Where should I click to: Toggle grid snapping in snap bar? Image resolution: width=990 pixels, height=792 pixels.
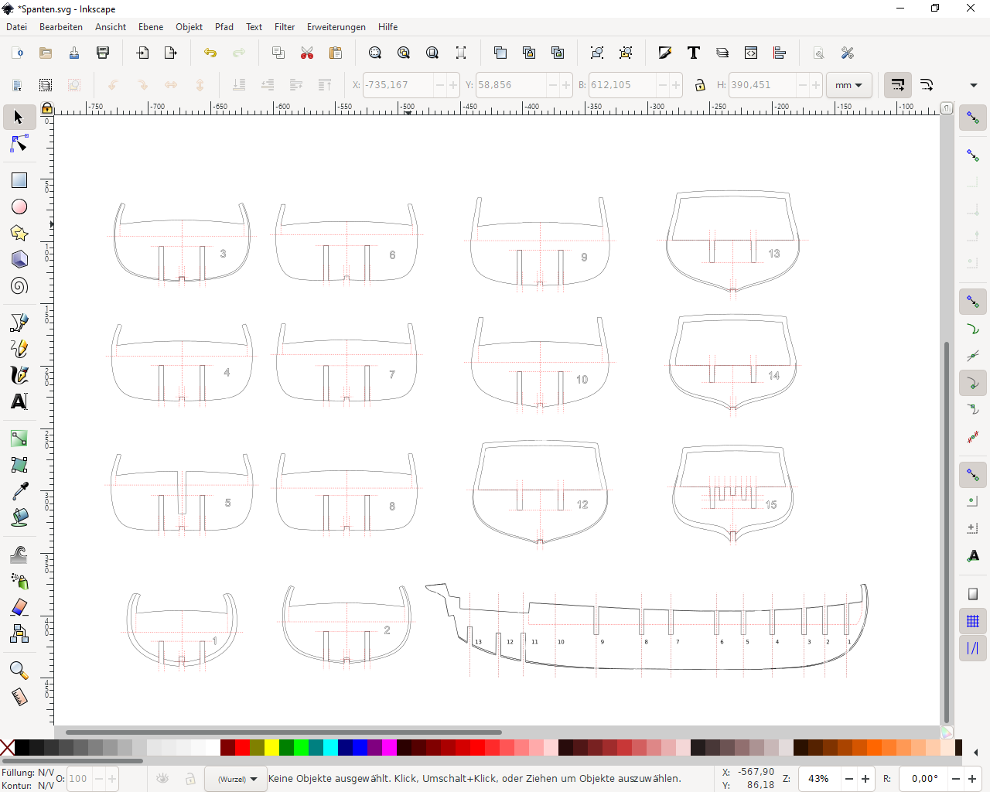tap(973, 621)
